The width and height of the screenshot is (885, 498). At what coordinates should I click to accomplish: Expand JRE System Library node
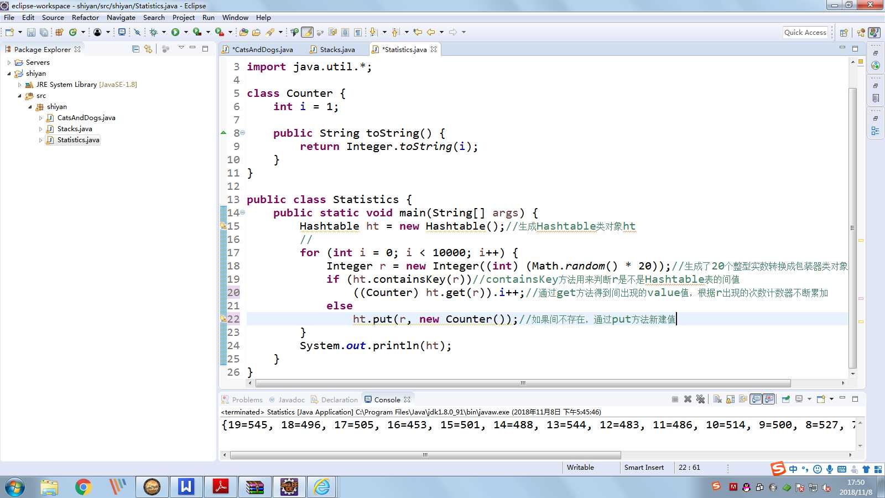click(19, 85)
